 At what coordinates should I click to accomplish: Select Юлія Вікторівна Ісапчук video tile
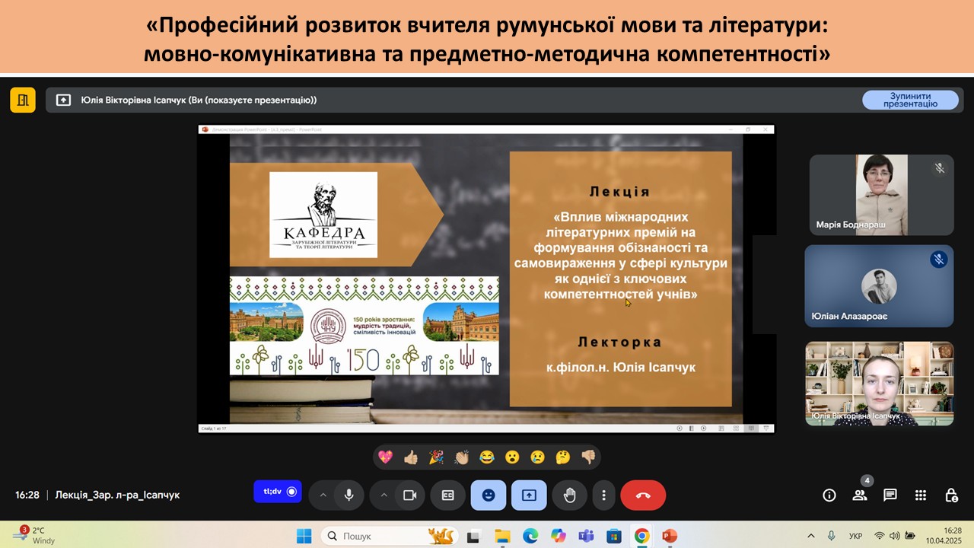pyautogui.click(x=879, y=383)
